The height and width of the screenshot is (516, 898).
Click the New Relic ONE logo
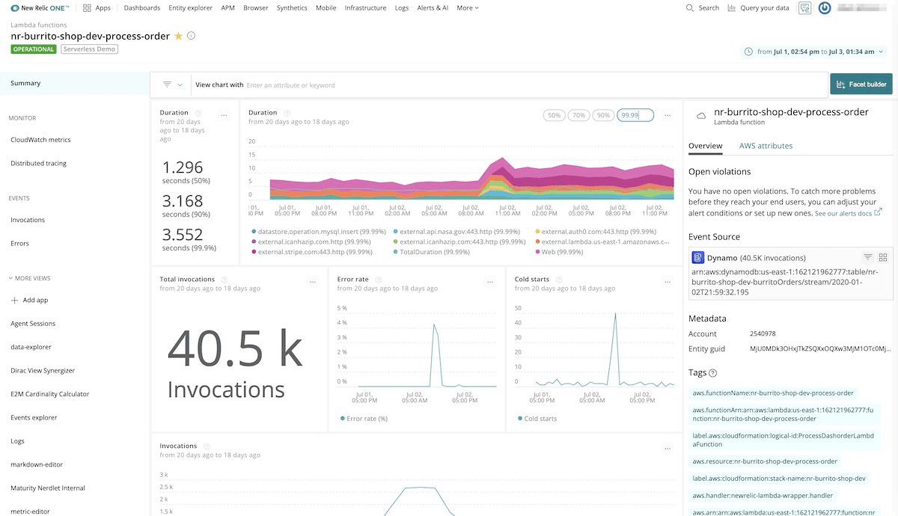40,7
